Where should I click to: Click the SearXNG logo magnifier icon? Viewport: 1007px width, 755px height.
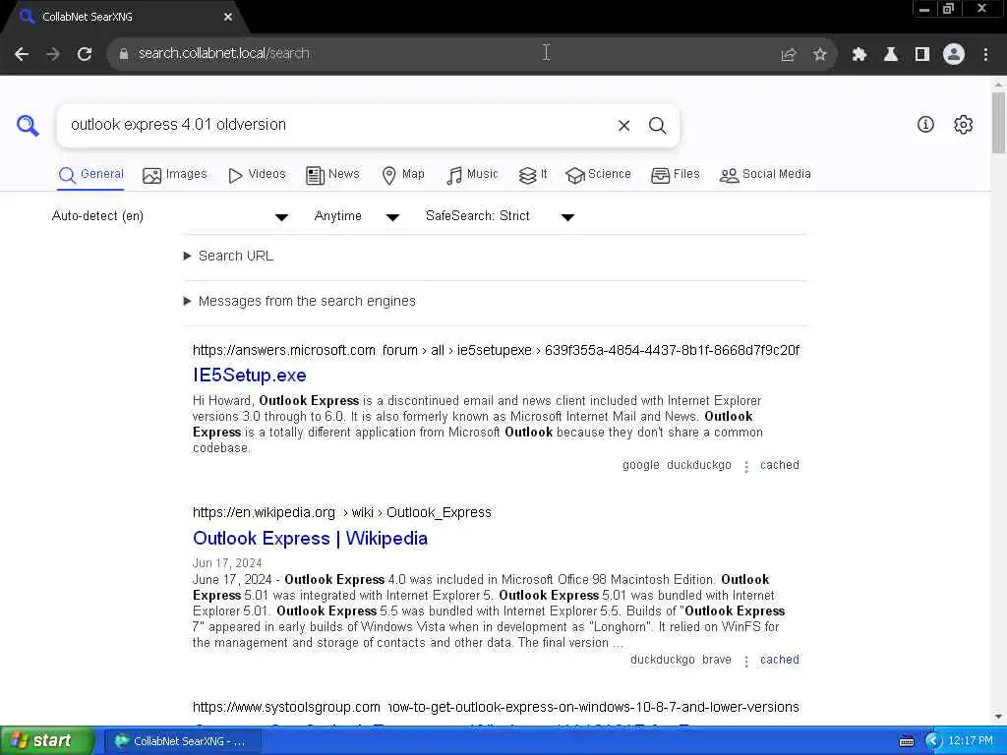28,125
